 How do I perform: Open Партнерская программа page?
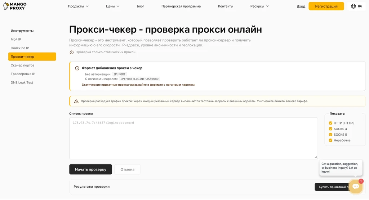click(181, 6)
